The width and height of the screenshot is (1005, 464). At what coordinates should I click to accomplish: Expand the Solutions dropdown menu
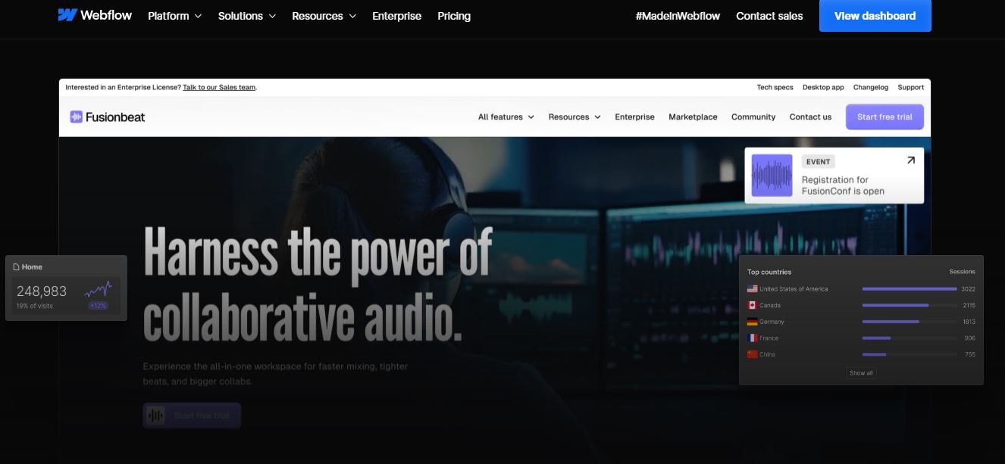coord(247,16)
